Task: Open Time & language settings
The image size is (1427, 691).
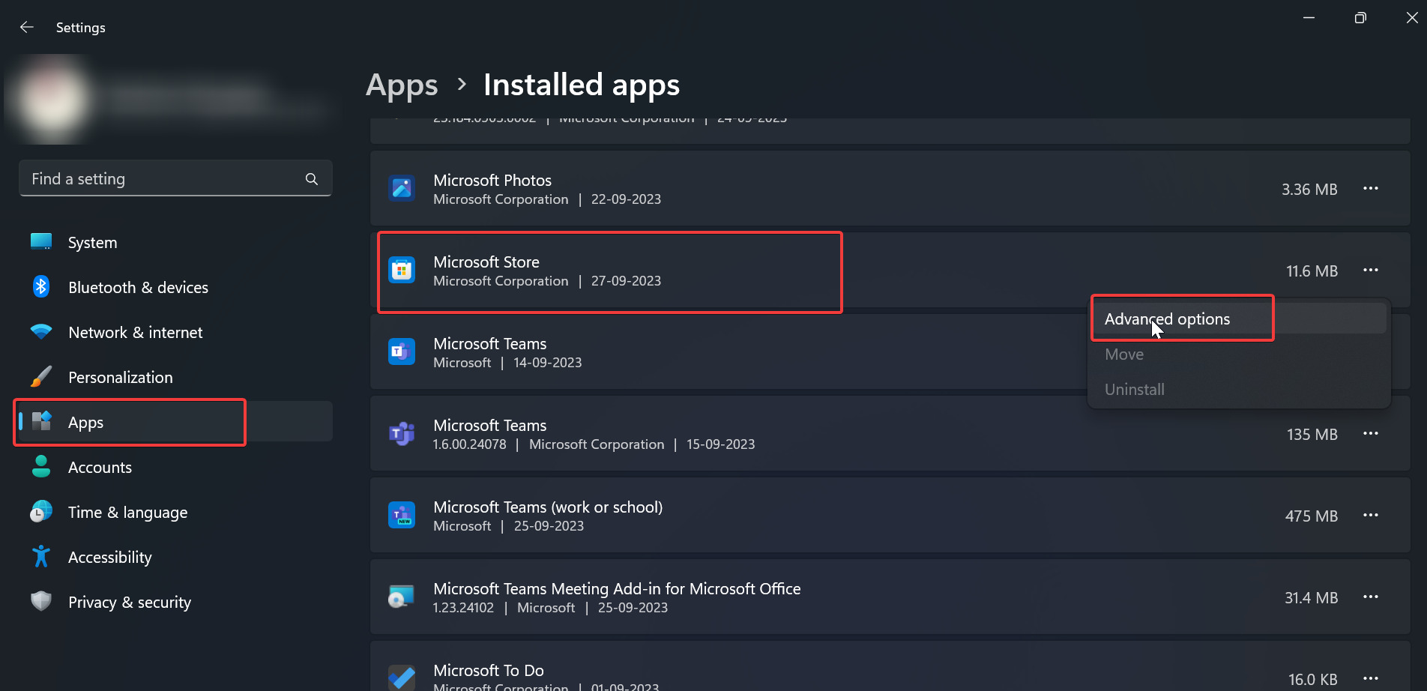Action: (x=175, y=512)
